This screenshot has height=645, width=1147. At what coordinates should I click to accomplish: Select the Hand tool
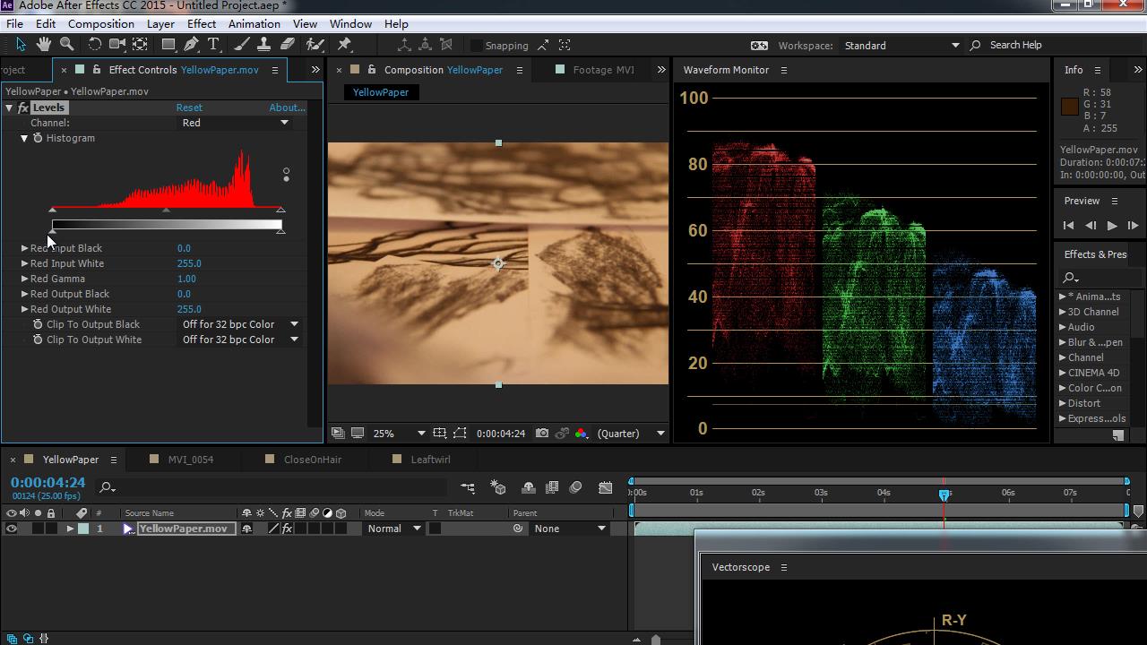coord(44,45)
